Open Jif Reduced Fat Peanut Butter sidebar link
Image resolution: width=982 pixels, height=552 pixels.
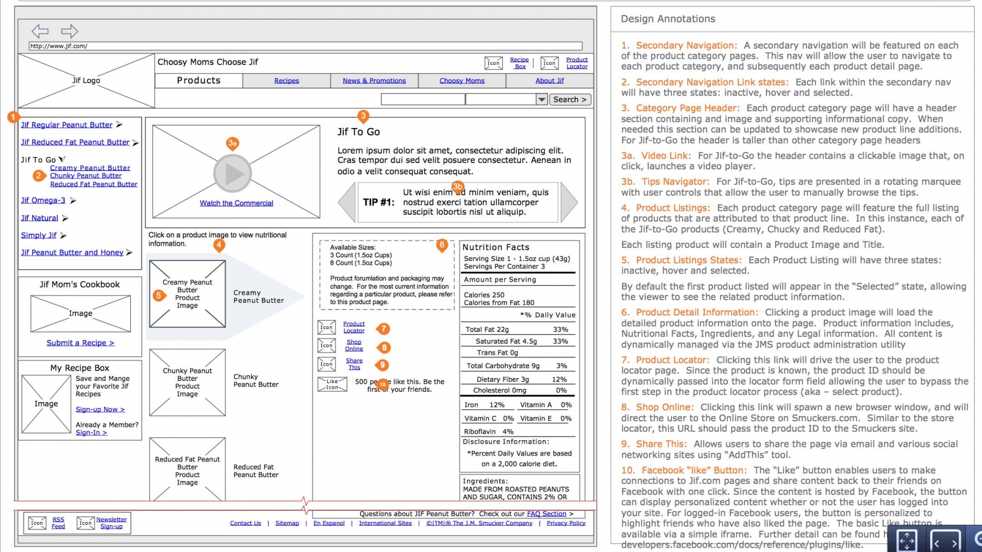(75, 142)
